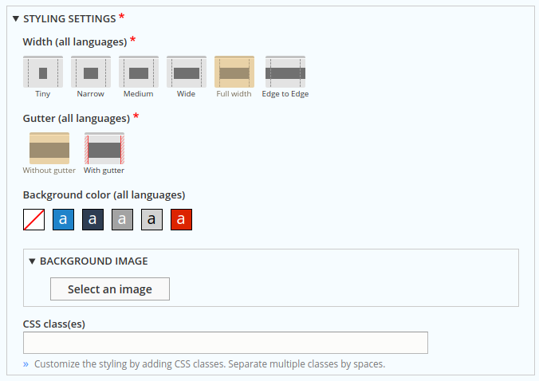Viewport: 539px width, 381px height.
Task: Select the Edge to Edge width icon
Action: 285,73
